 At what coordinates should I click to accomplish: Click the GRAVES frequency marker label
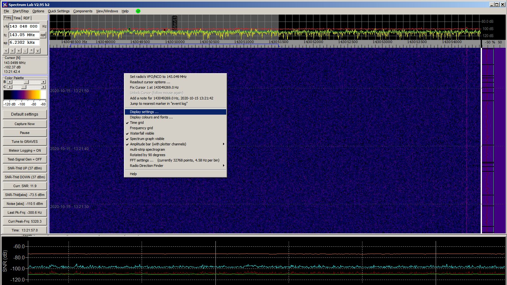tap(175, 23)
